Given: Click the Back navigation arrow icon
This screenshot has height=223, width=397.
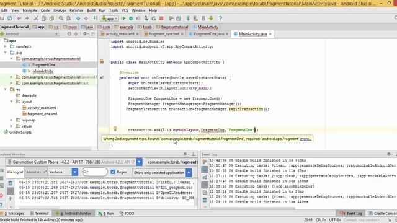Looking at the screenshot, I should tap(78, 19).
